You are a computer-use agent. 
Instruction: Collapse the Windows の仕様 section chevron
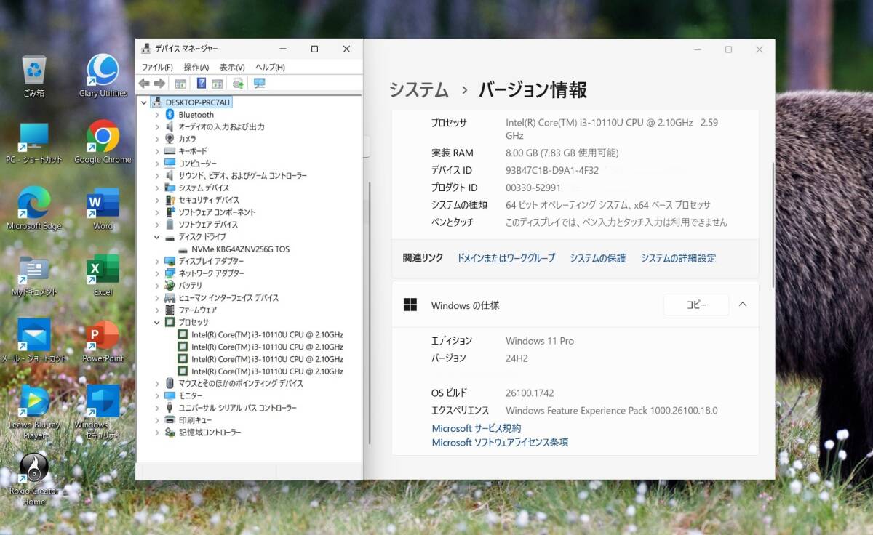742,305
